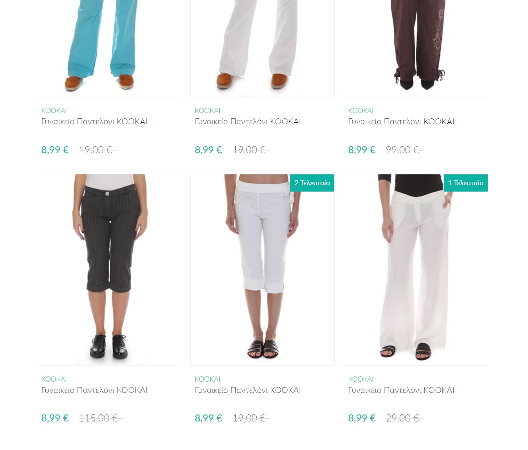Click the '1 Τελευταίο' stock badge

click(x=466, y=183)
